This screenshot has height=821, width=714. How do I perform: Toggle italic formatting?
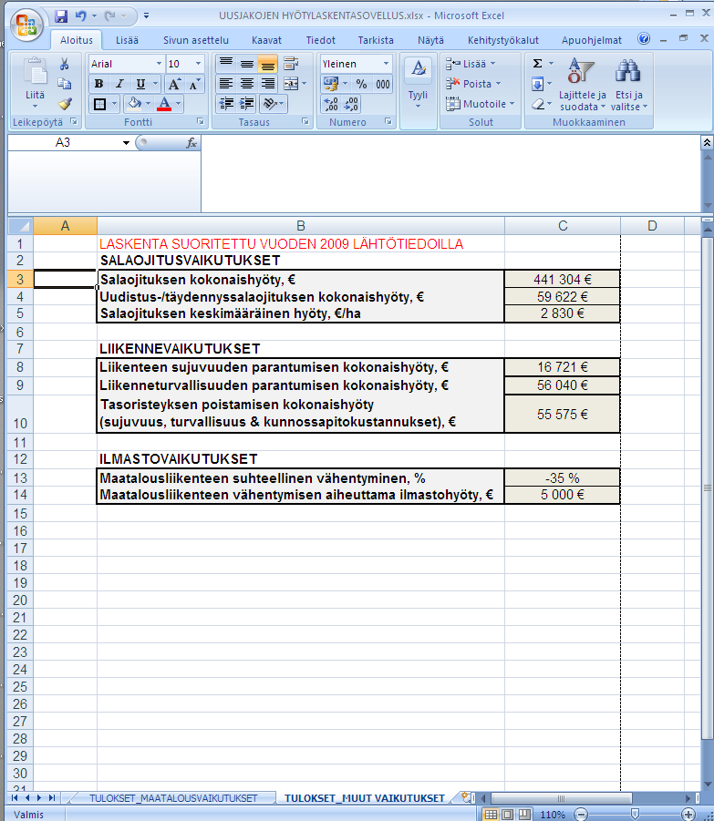coord(119,84)
